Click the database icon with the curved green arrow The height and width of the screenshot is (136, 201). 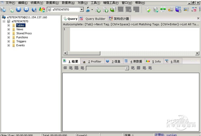(113, 10)
